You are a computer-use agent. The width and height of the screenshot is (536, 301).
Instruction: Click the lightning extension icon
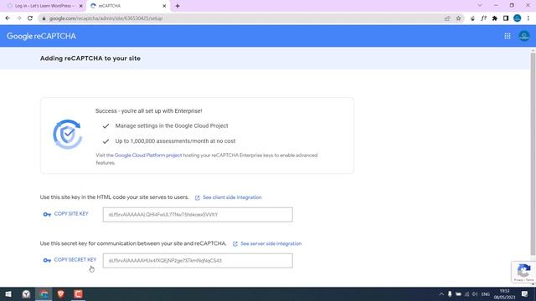click(472, 18)
